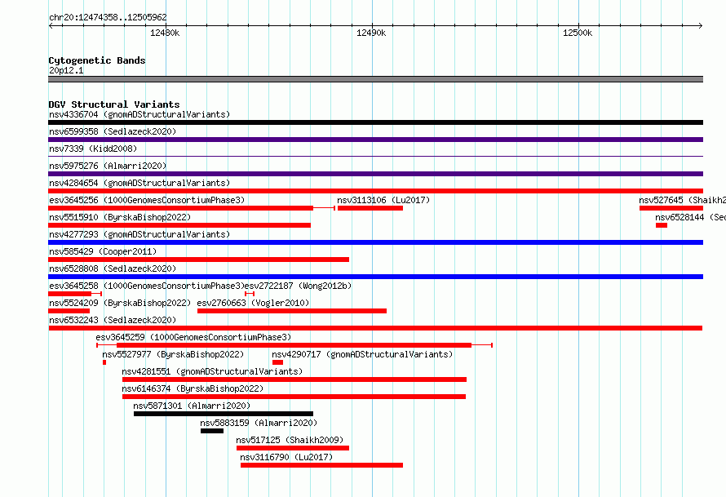Select nsv5515910 ByrskaBishop2022 label
Screen dimensions: 726x497
(120, 217)
